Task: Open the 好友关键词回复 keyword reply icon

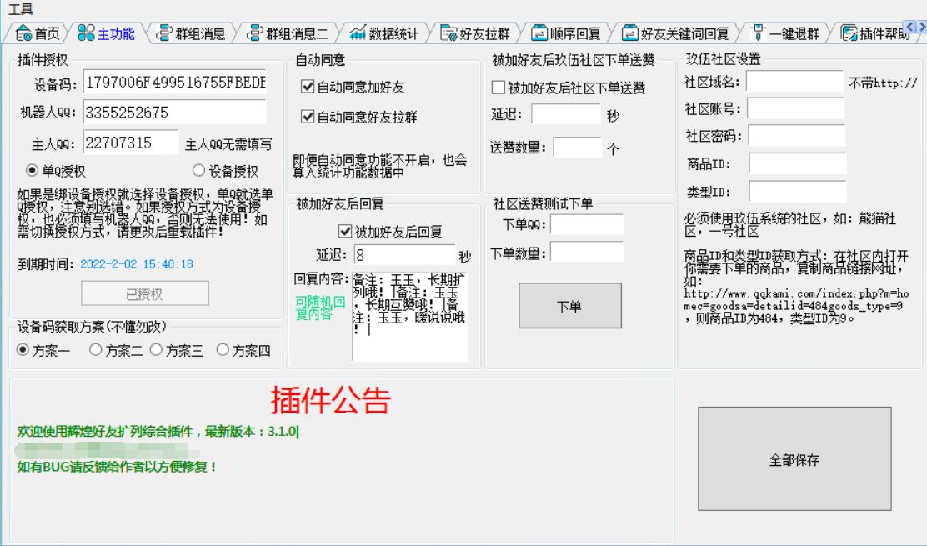Action: click(631, 33)
